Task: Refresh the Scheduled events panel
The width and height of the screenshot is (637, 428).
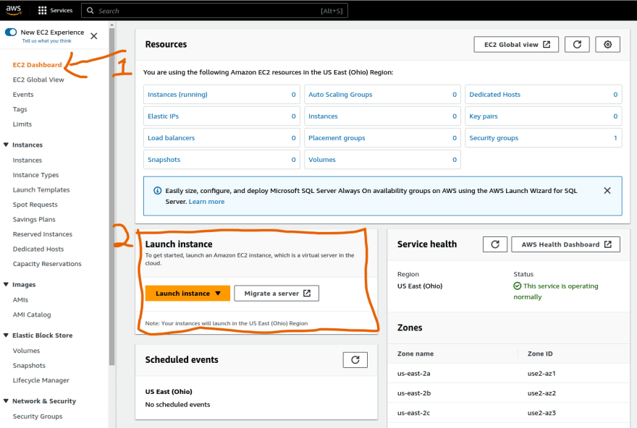Action: pyautogui.click(x=355, y=360)
